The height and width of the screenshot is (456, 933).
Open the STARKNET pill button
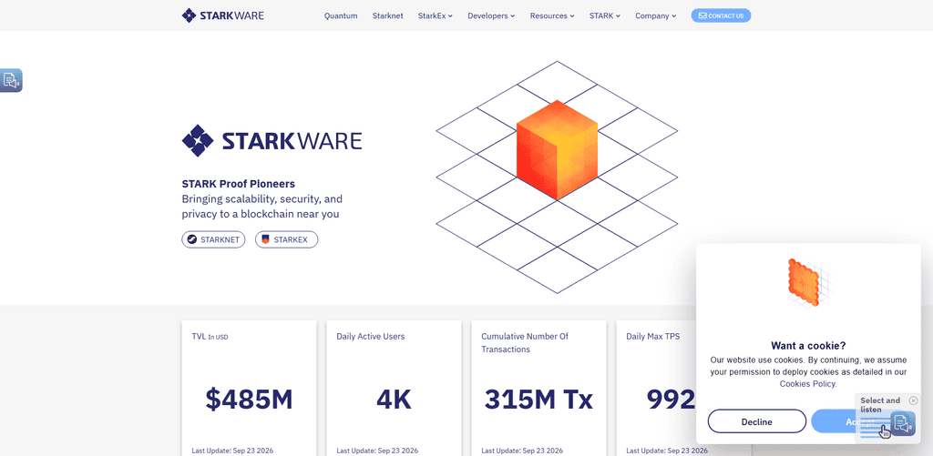coord(213,239)
